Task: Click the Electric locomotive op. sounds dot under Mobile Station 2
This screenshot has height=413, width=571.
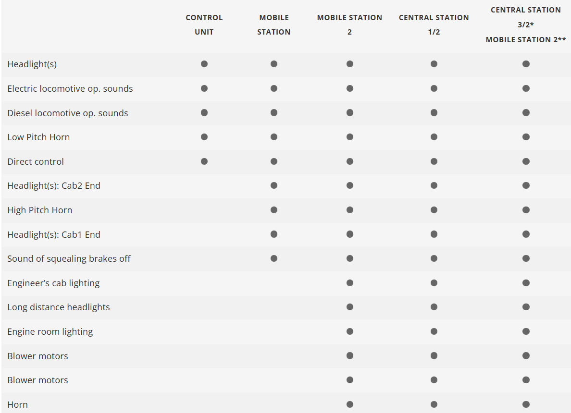Action: [350, 88]
